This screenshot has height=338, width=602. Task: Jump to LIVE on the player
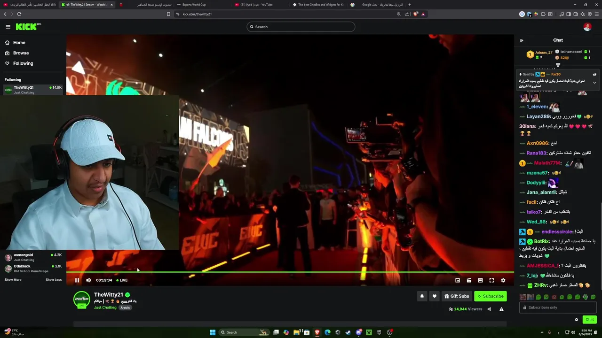tap(122, 280)
